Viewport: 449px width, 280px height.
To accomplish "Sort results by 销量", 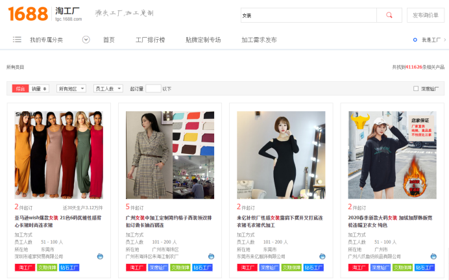I will (39, 88).
